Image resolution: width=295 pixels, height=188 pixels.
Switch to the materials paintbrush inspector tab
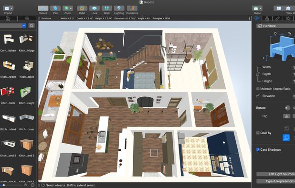coord(277,18)
